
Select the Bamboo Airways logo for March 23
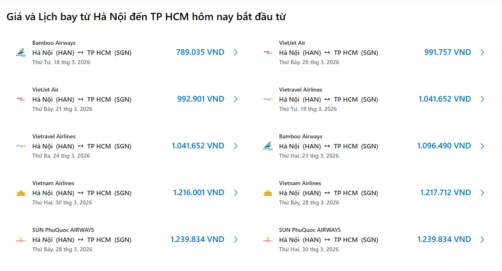click(268, 146)
